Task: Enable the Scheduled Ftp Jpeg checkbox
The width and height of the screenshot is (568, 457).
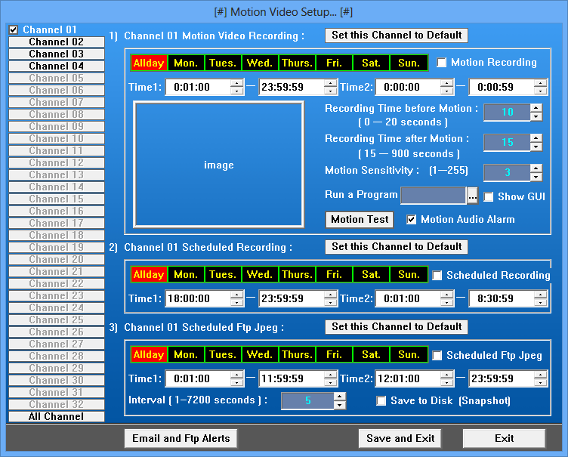Action: point(437,356)
